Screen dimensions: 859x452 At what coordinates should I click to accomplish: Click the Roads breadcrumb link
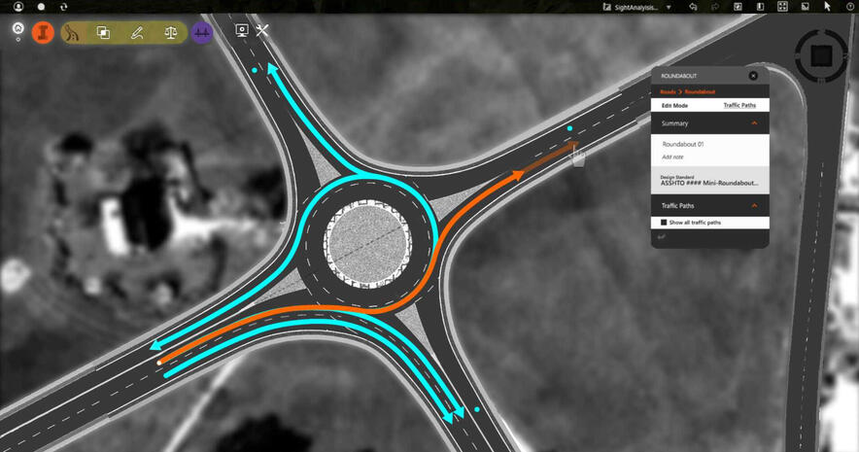668,91
